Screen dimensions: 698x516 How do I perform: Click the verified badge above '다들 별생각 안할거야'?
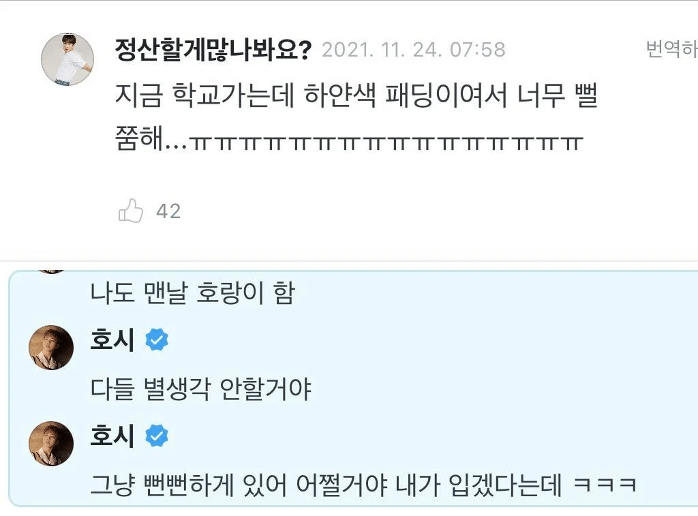157,339
